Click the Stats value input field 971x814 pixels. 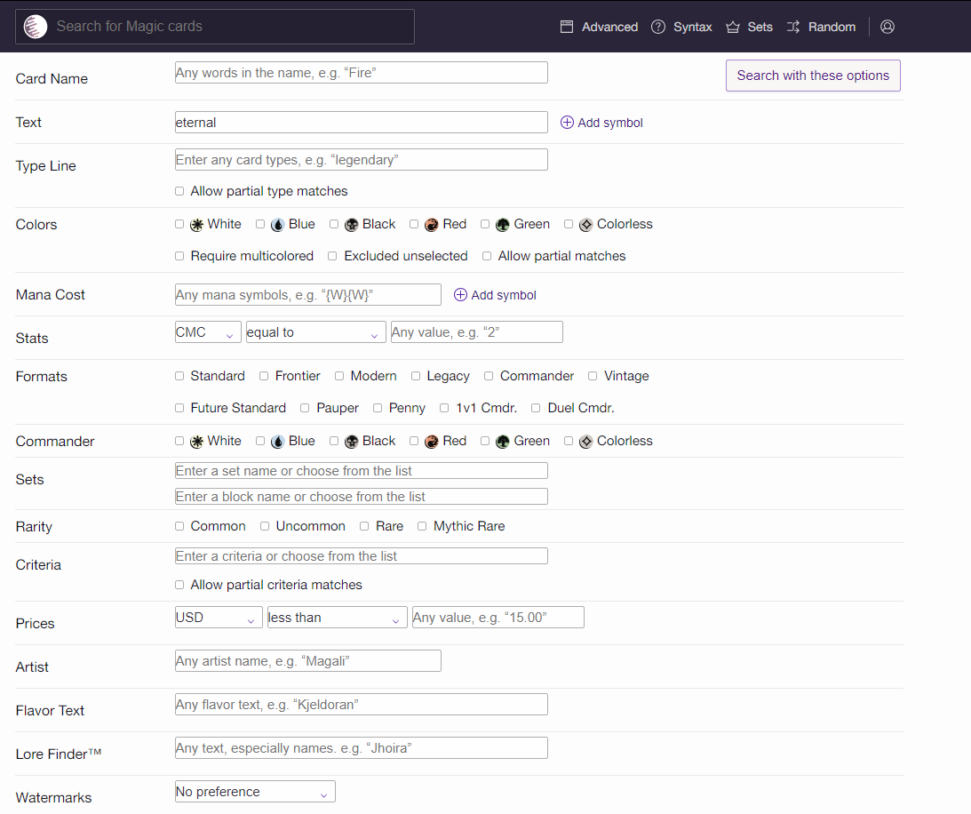click(x=477, y=332)
